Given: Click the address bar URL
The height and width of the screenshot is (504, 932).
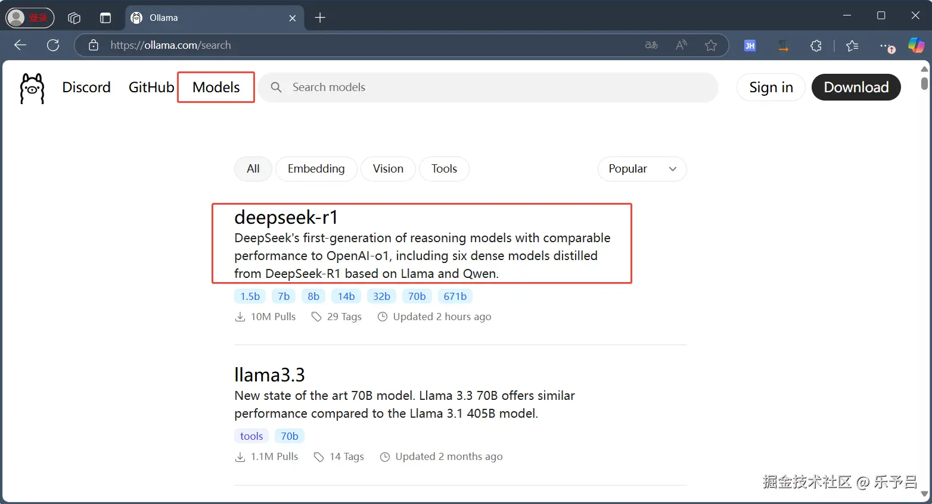Looking at the screenshot, I should [170, 45].
